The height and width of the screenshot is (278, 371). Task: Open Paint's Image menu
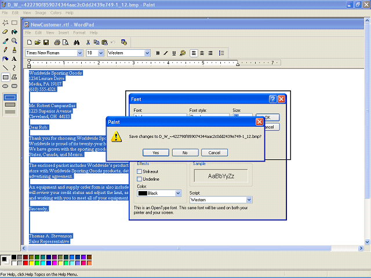41,13
